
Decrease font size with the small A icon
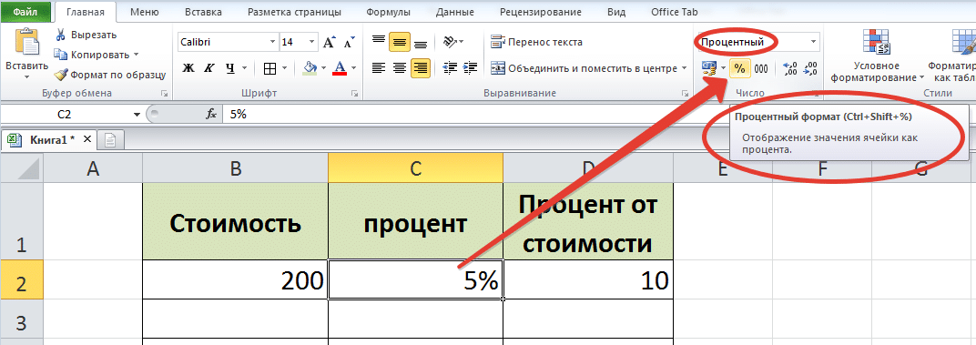pos(349,43)
